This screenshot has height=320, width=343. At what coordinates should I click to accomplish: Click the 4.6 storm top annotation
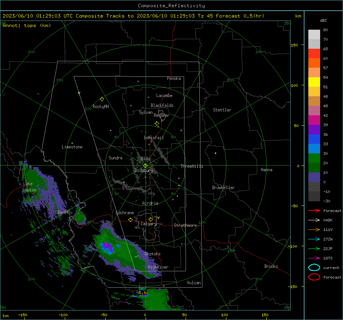click(x=143, y=293)
